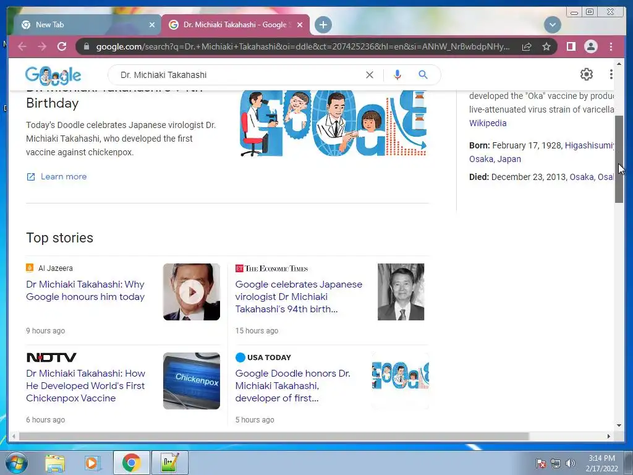
Task: Open File Explorer from the taskbar
Action: pos(55,463)
